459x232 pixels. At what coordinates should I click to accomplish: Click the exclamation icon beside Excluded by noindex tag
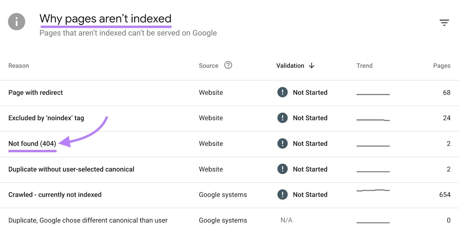coord(283,118)
